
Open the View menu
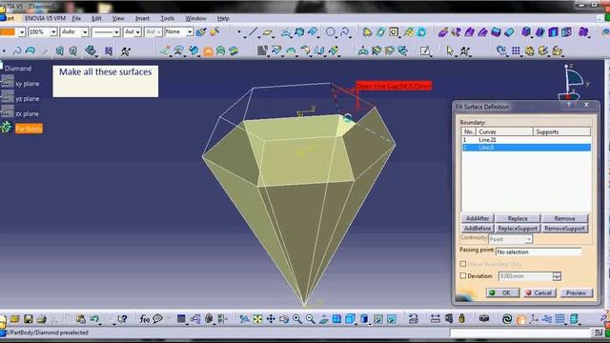point(118,18)
